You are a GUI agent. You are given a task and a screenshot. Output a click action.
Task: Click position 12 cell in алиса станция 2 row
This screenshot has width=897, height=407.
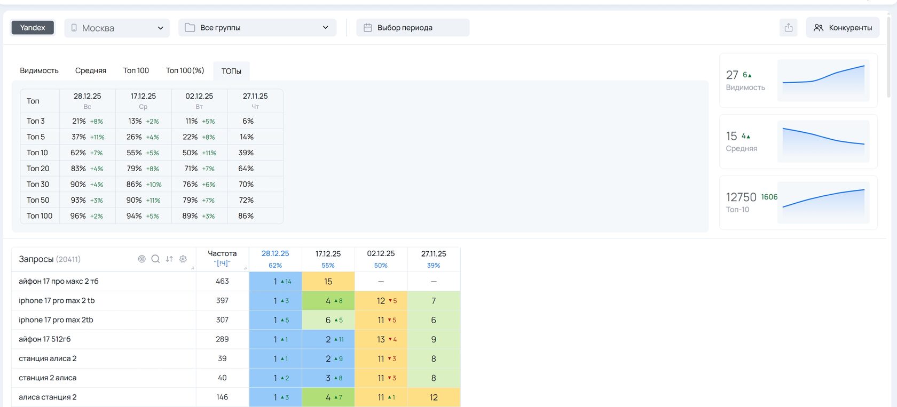coord(434,397)
